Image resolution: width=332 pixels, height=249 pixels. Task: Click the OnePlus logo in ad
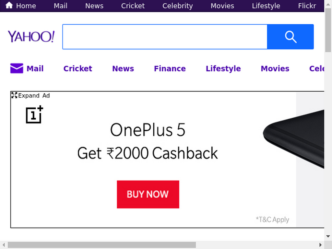pyautogui.click(x=34, y=114)
